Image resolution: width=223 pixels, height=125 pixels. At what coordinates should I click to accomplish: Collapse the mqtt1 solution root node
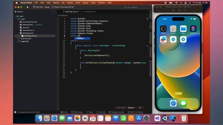(15, 16)
